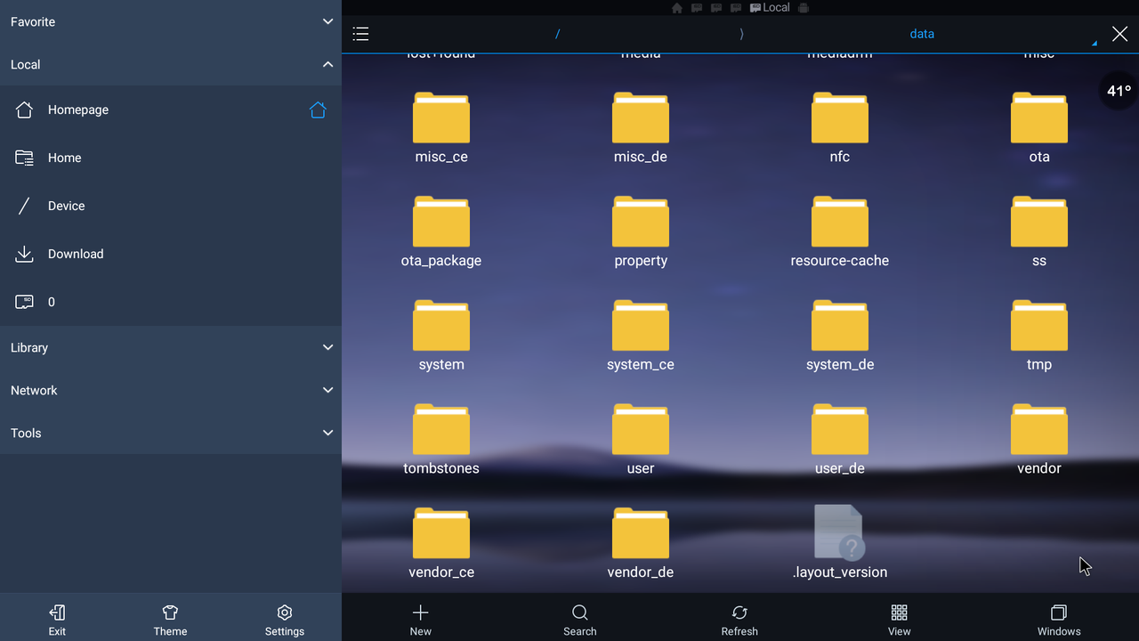Click the Exit button

pos(57,620)
